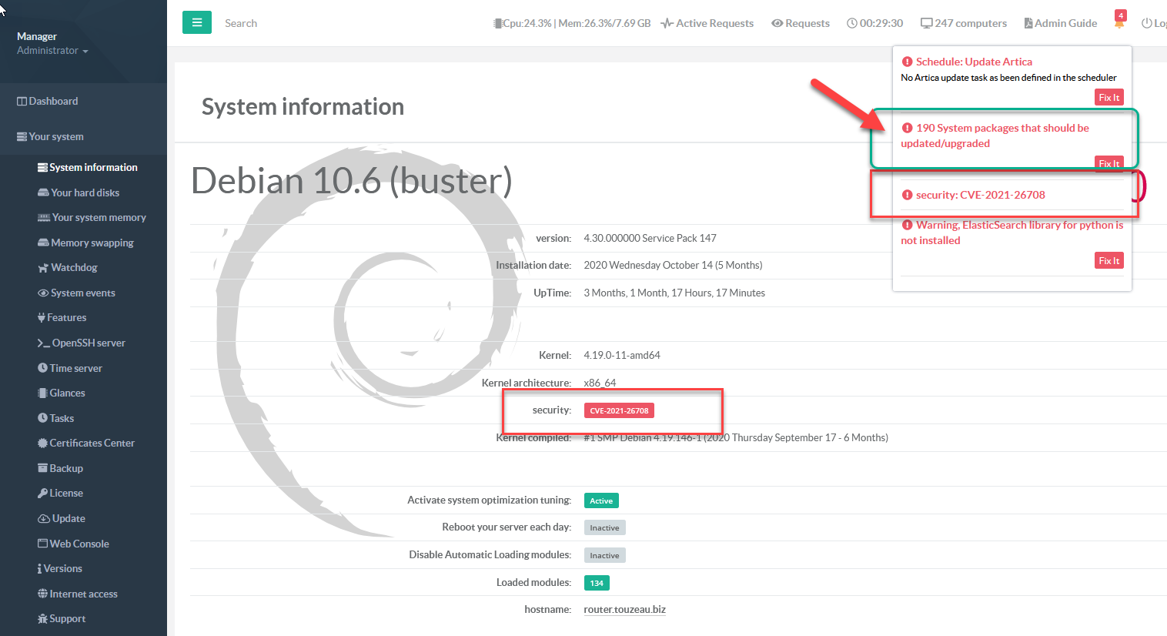Click the Active Requests pulse icon
Image resolution: width=1167 pixels, height=636 pixels.
tap(667, 23)
